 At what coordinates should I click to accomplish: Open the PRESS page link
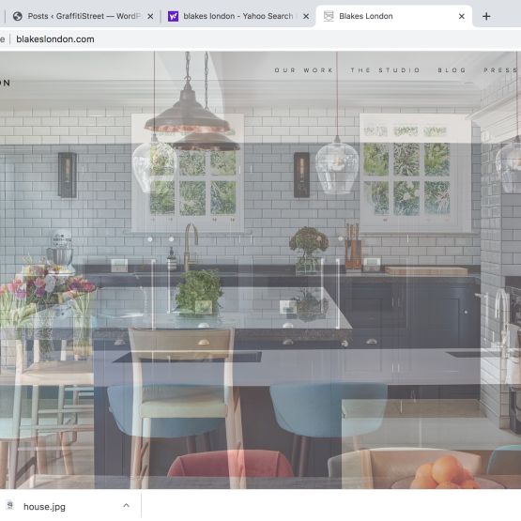[x=501, y=70]
